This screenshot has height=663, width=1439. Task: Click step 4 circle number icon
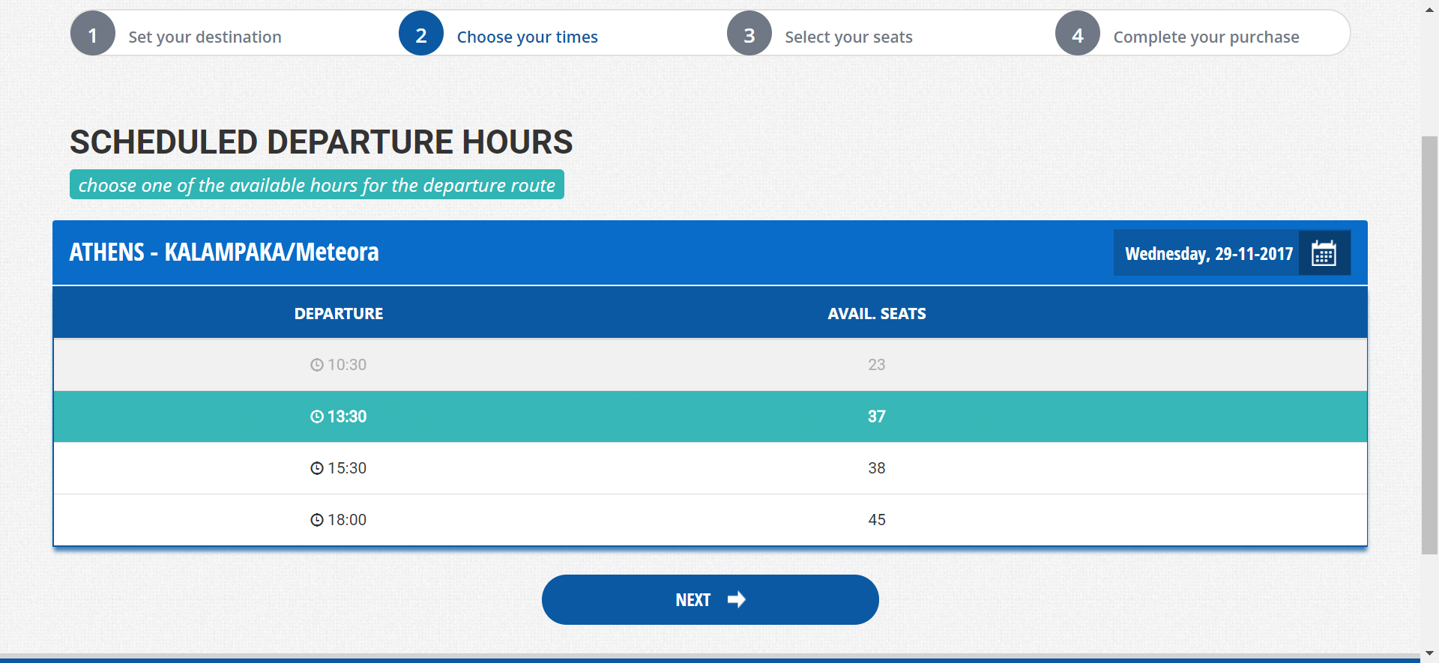click(1078, 34)
